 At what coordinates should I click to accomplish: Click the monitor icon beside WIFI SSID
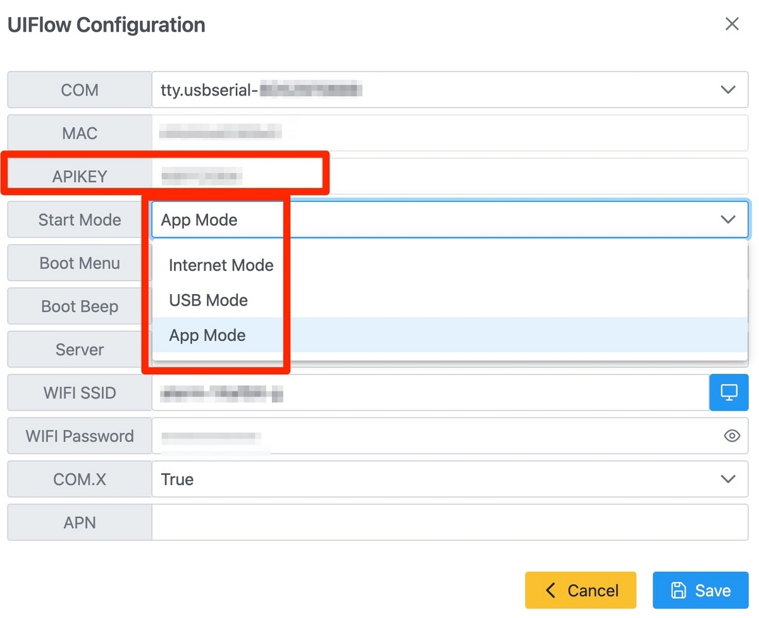[x=729, y=393]
